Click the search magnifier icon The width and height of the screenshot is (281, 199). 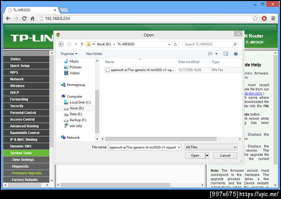tap(235, 44)
